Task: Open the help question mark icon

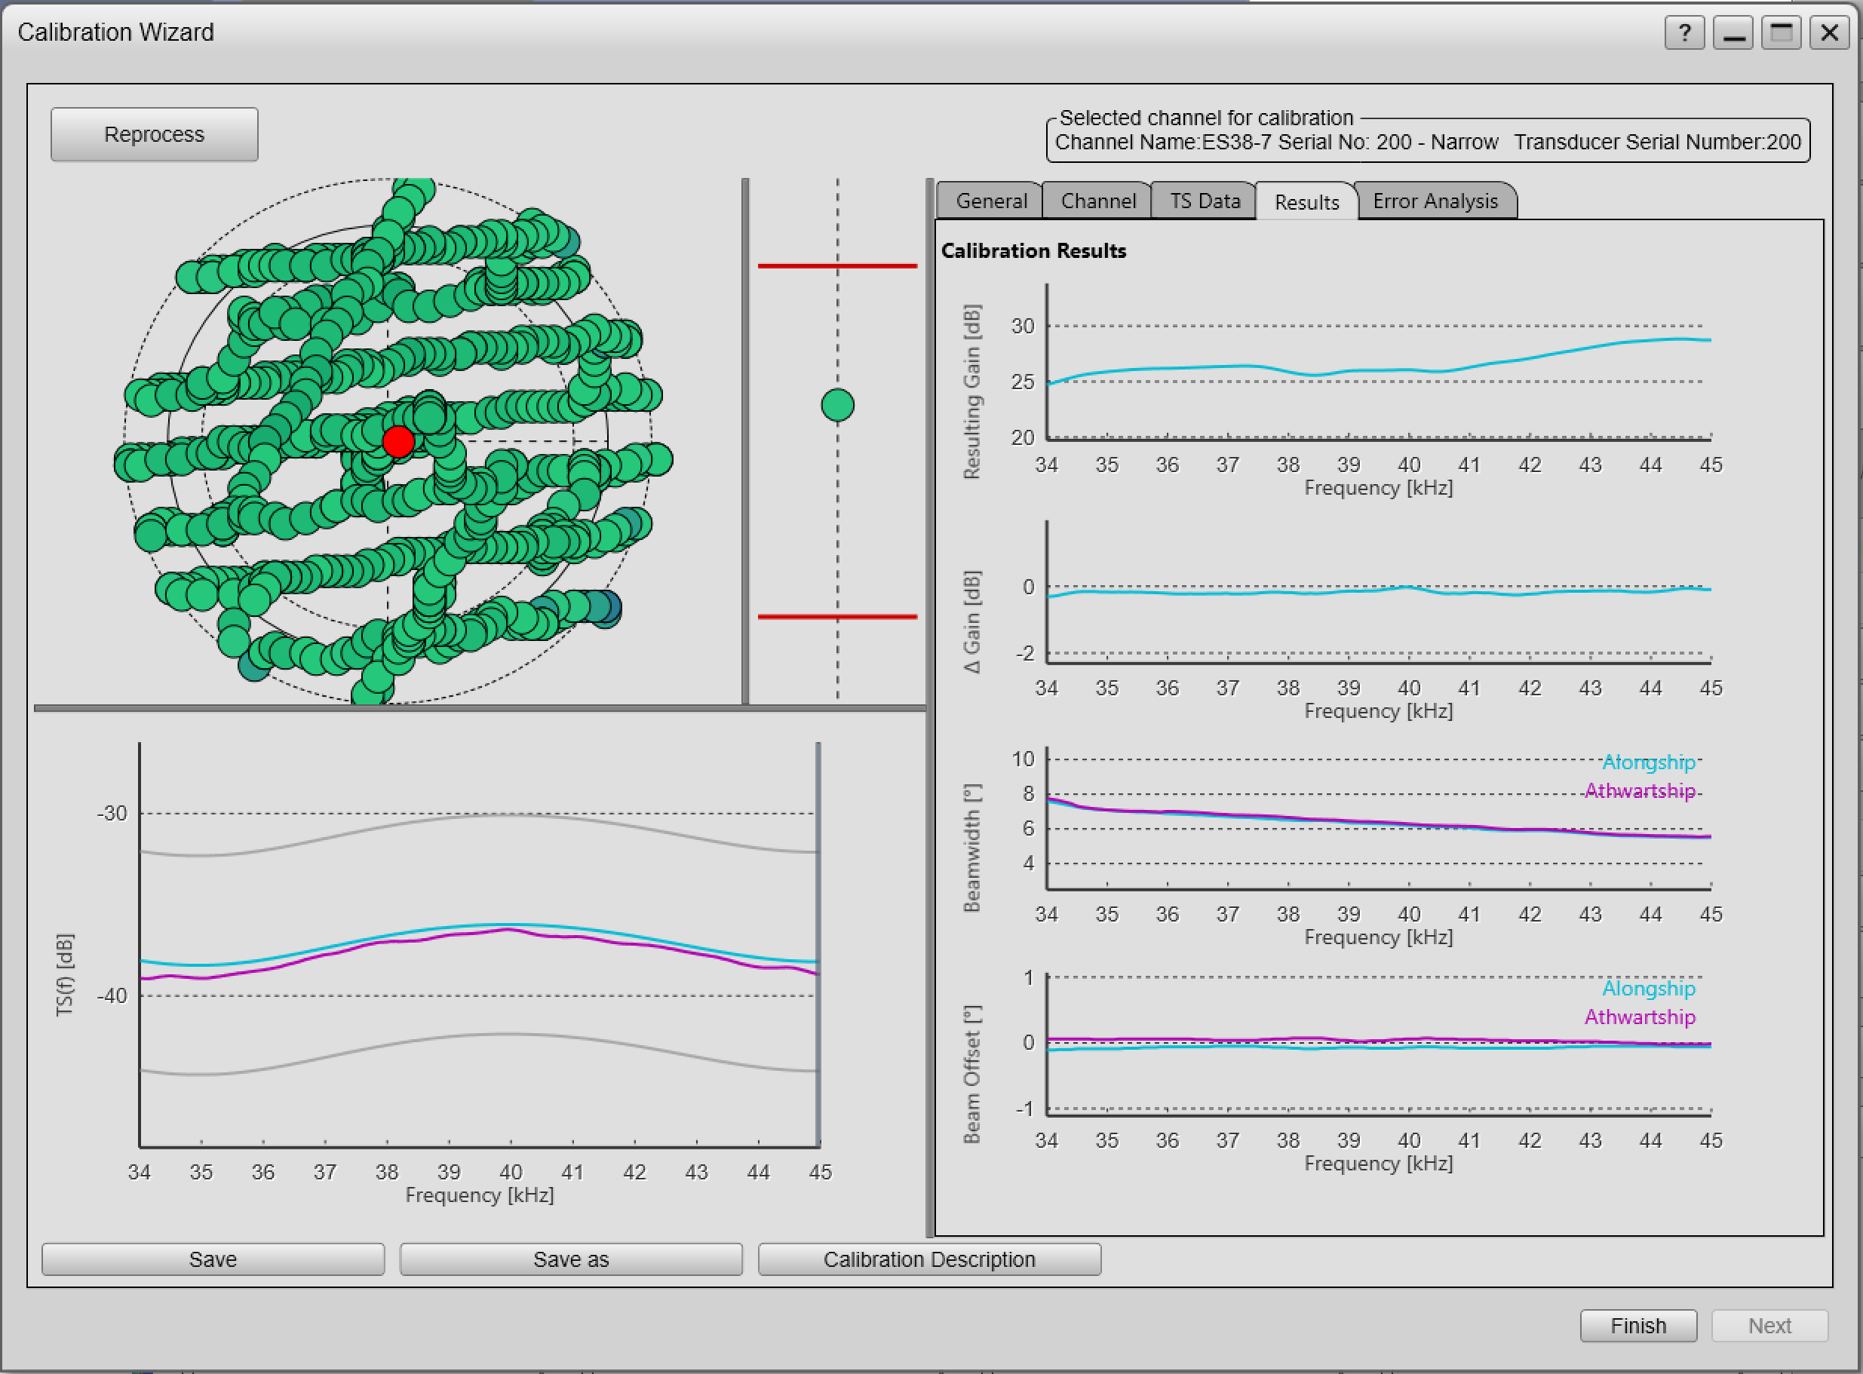Action: [1684, 32]
